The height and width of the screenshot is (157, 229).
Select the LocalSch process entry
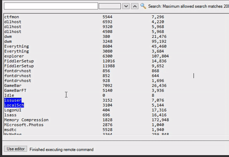tap(14, 105)
